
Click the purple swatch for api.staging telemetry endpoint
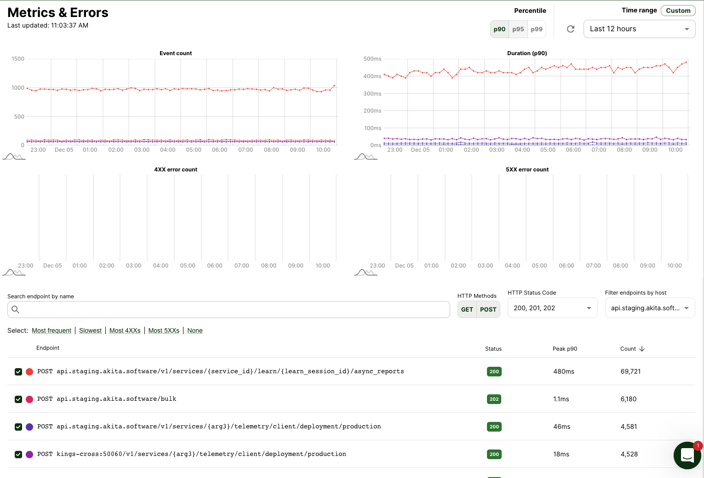(x=29, y=427)
